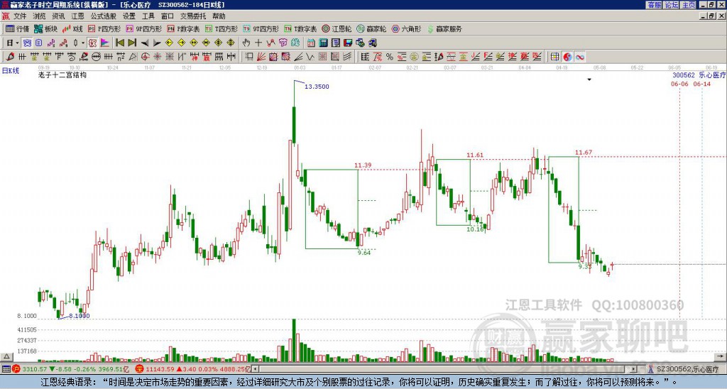Screen dimensions: 727x389
Task: Open the 文件 menu
Action: pyautogui.click(x=19, y=16)
